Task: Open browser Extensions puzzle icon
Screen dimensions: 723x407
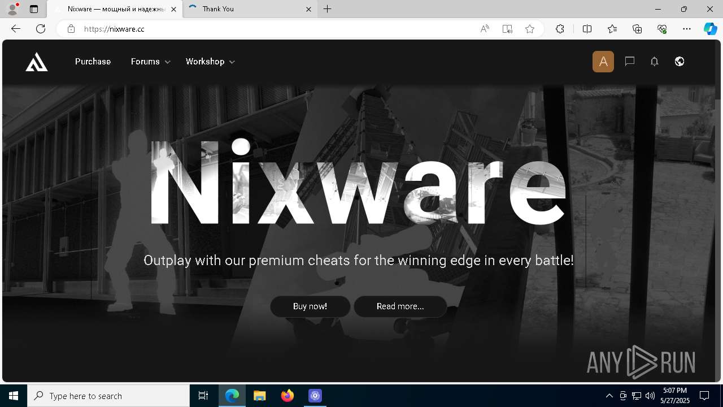Action: pyautogui.click(x=560, y=29)
